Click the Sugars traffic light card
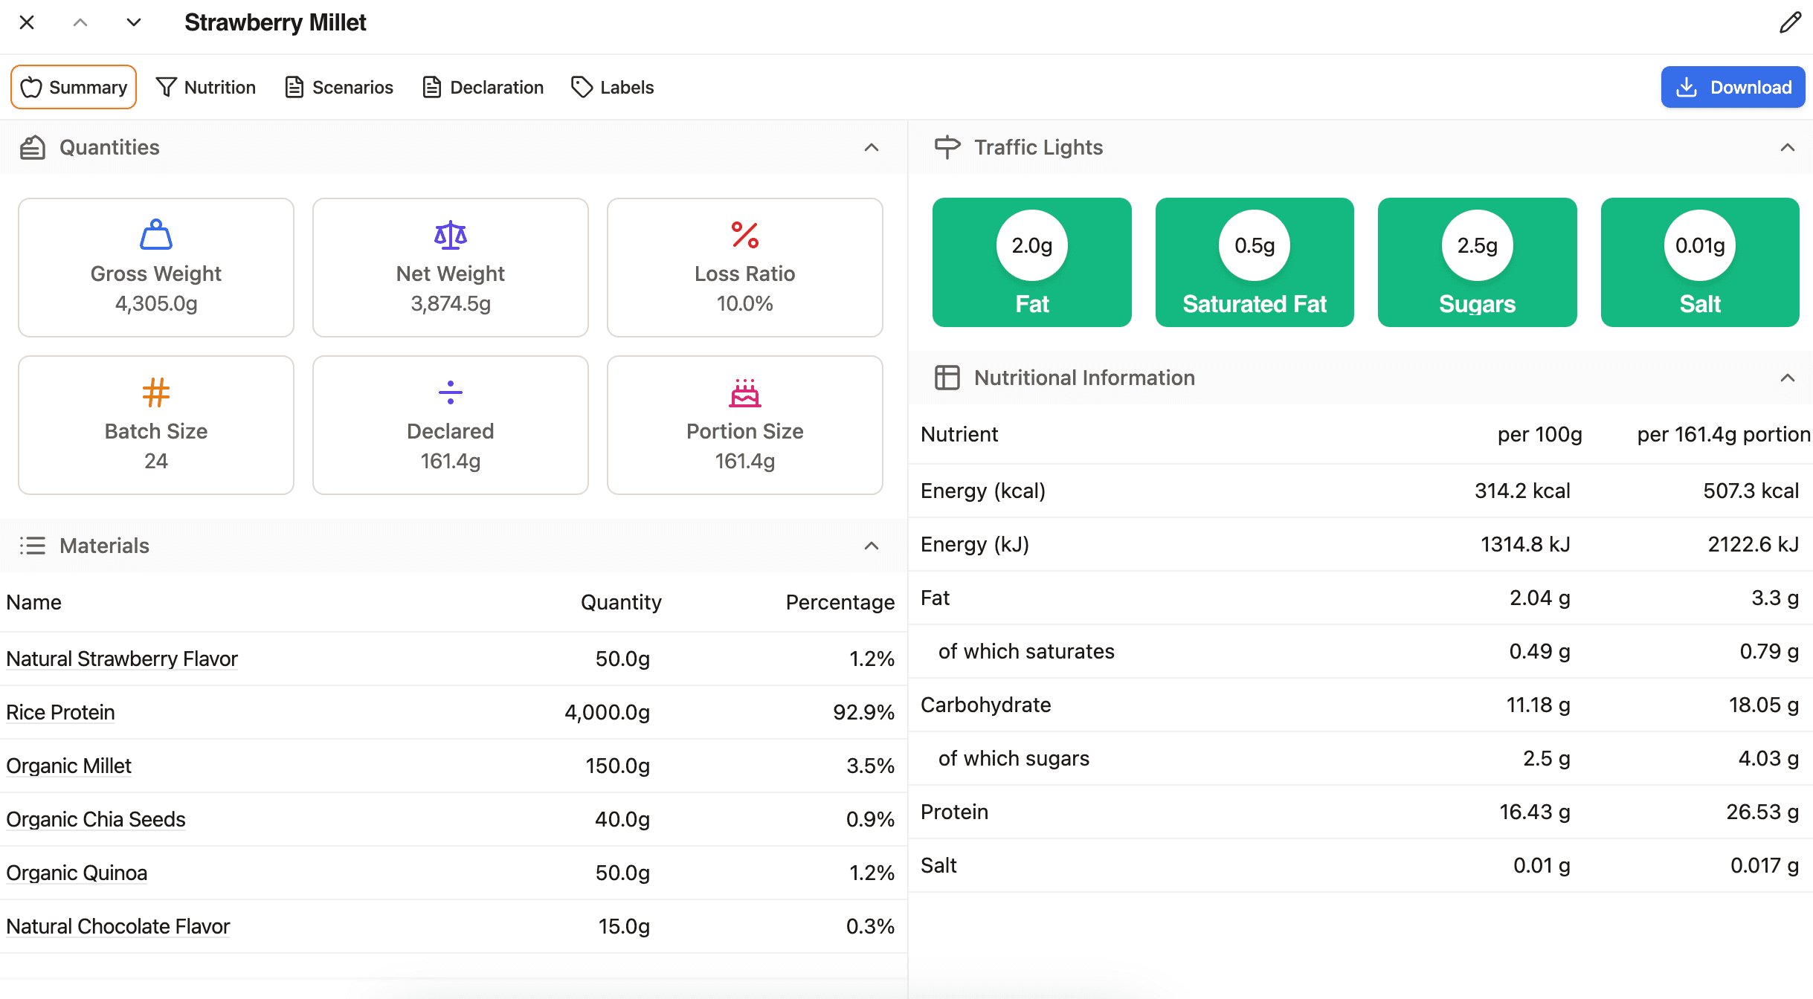 coord(1477,262)
